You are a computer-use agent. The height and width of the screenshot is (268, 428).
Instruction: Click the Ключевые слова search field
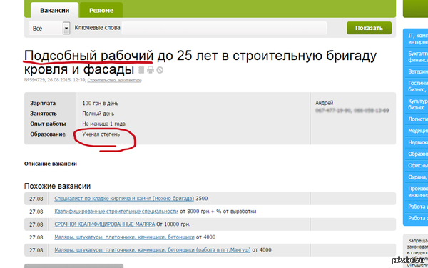coord(224,28)
